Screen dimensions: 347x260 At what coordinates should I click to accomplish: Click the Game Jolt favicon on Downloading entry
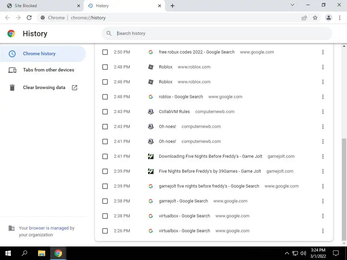[x=151, y=156]
